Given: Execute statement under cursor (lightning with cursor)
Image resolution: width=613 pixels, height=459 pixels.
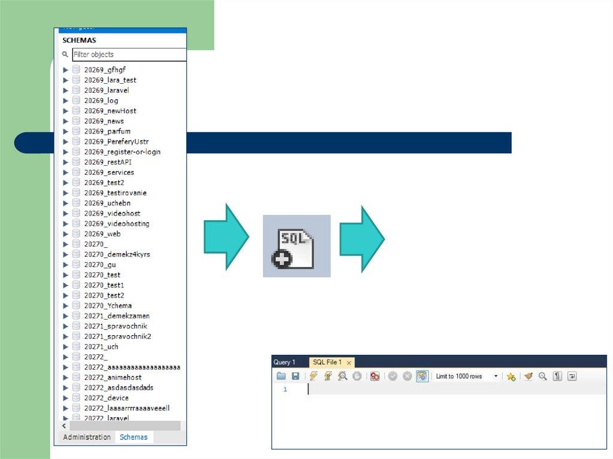Looking at the screenshot, I should (x=328, y=376).
